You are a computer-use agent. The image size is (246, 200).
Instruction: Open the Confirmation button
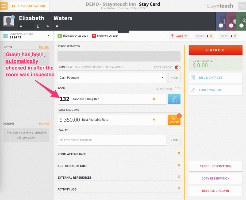click(x=216, y=90)
